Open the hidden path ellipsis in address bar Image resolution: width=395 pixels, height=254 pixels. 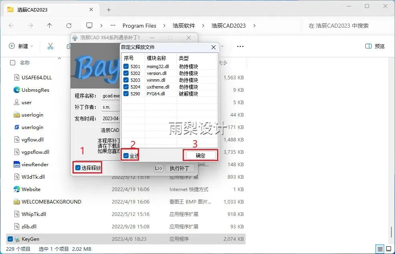[113, 26]
